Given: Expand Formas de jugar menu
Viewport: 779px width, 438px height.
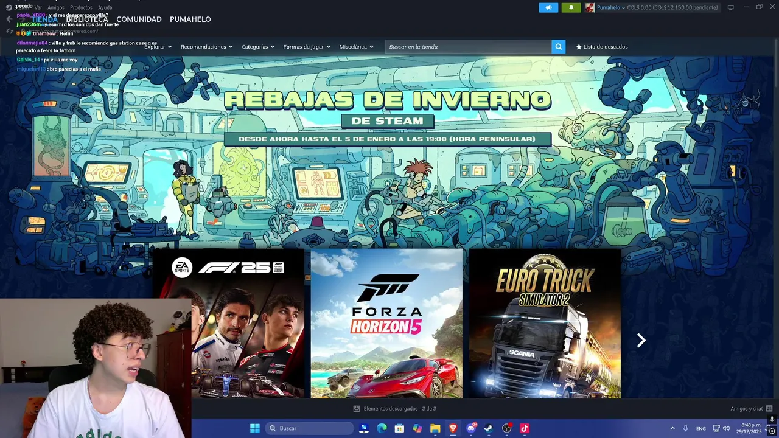Looking at the screenshot, I should pos(307,47).
